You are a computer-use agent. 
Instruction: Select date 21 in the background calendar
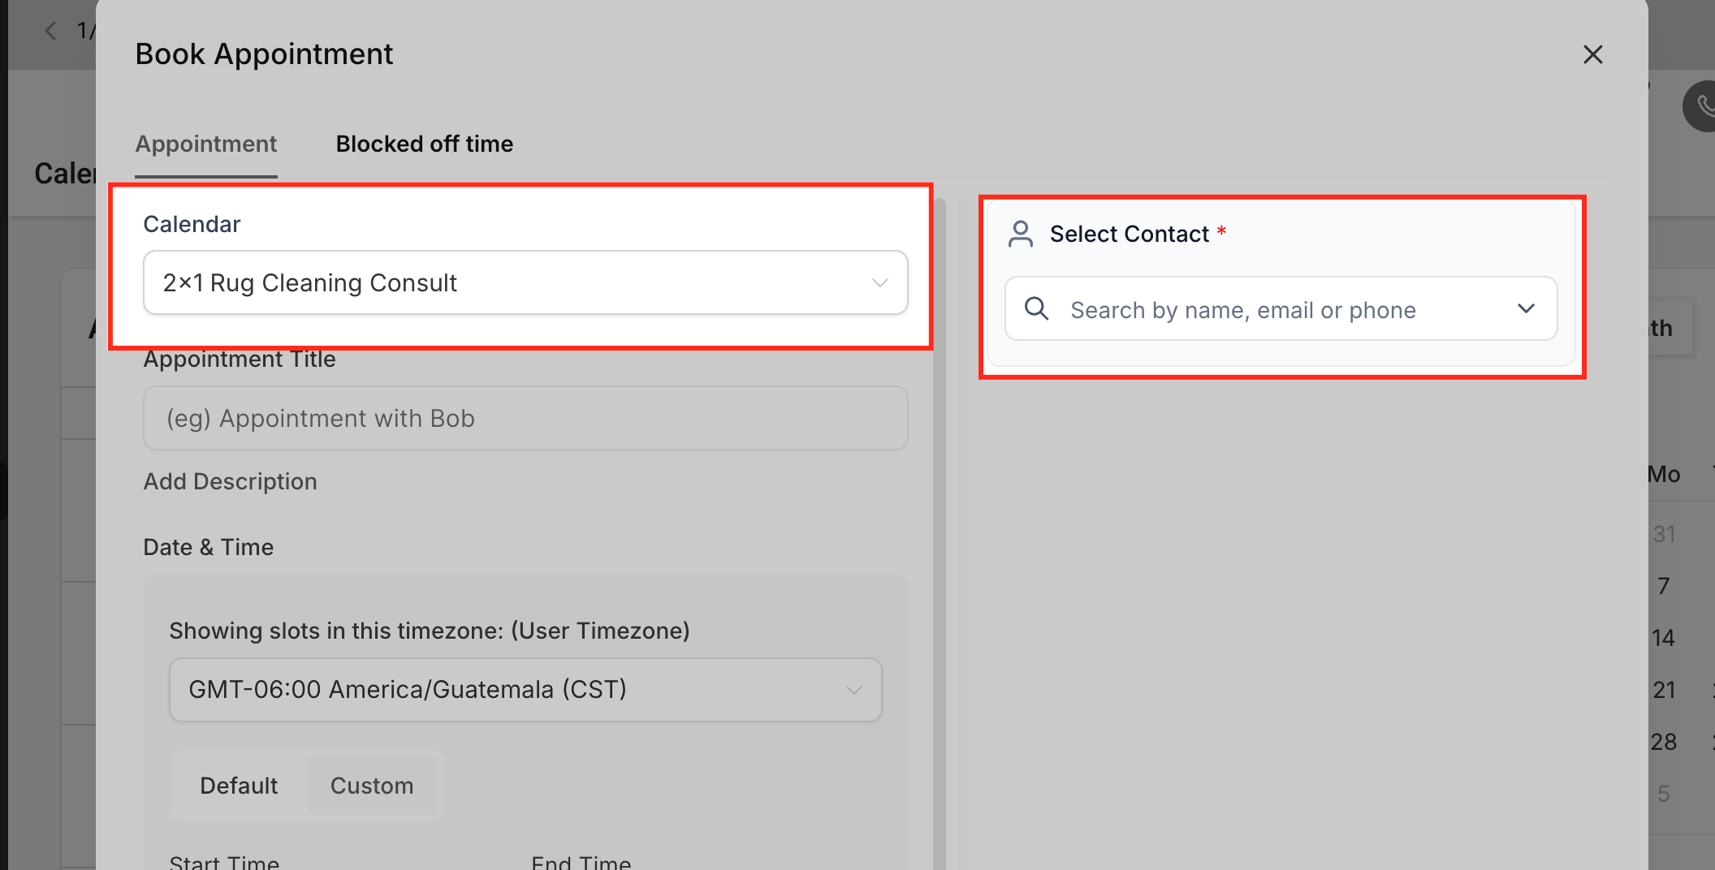point(1664,690)
